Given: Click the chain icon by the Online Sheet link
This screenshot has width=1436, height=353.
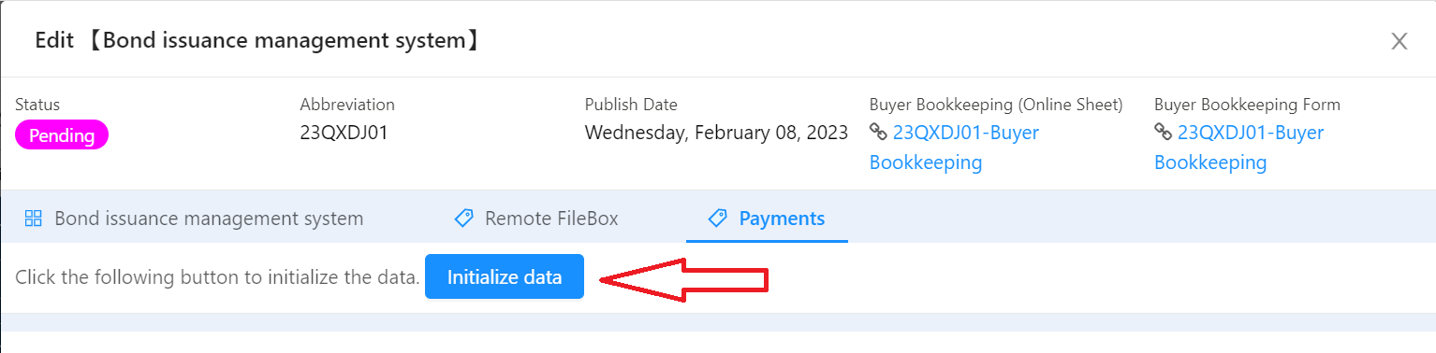Looking at the screenshot, I should pos(878,132).
